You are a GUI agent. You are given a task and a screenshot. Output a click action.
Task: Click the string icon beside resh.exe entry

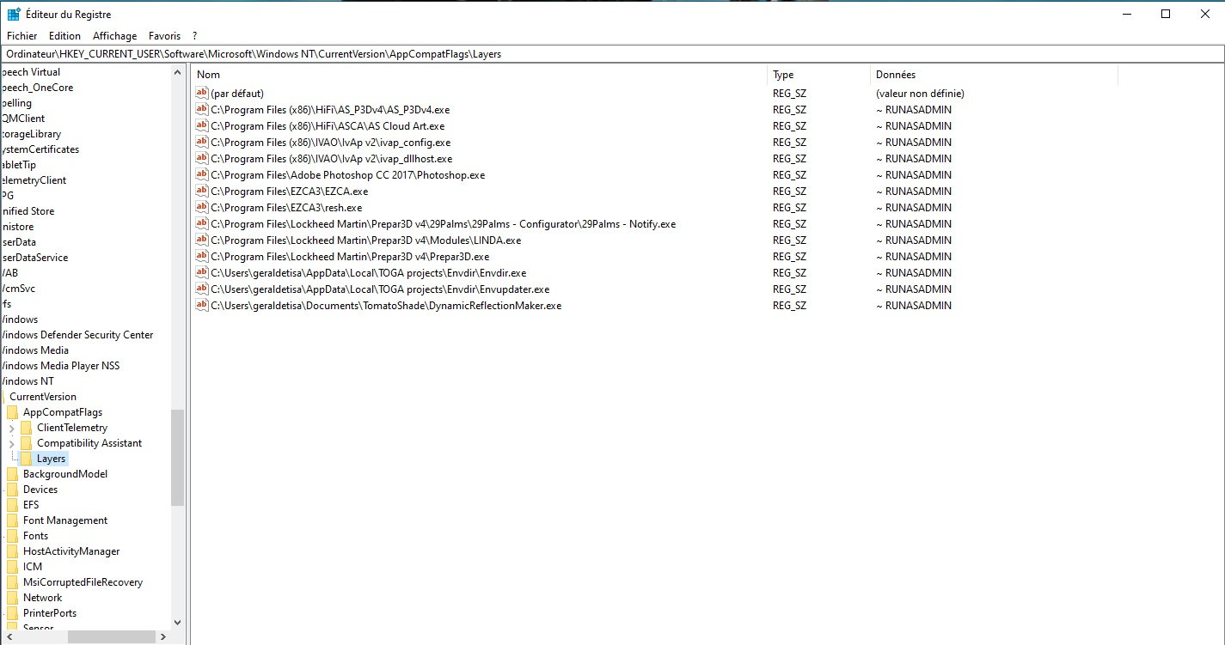point(202,207)
